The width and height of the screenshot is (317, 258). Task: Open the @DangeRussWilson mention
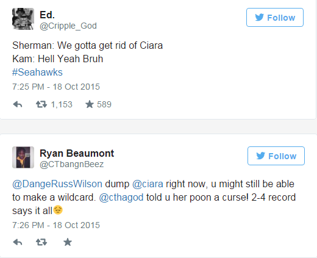[57, 184]
